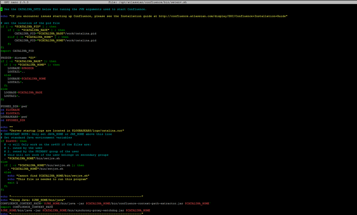Click the line if [ -z "$CATALINA_HOME" ]
Image resolution: width=357 pixels, height=215 pixels.
click(x=32, y=65)
